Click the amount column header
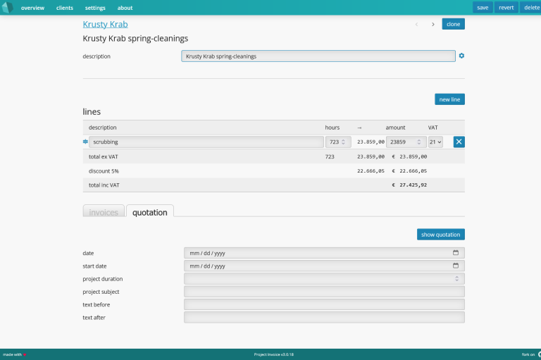This screenshot has height=360, width=541. 395,128
